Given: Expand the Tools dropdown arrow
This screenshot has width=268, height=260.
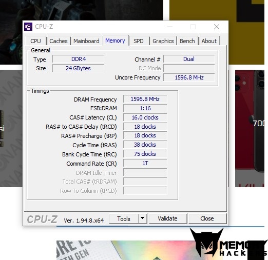Looking at the screenshot, I should tap(142, 218).
